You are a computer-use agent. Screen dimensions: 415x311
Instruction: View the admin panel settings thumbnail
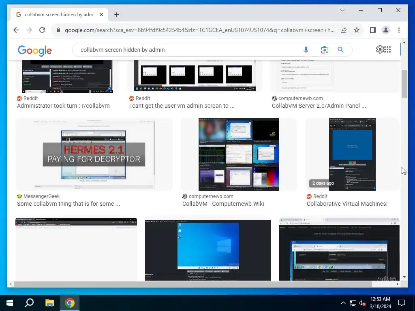(x=335, y=76)
